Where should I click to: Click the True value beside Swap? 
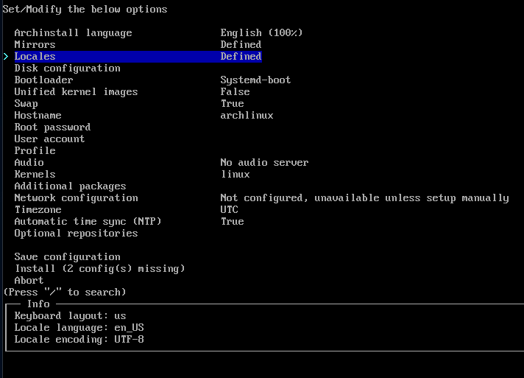(233, 104)
